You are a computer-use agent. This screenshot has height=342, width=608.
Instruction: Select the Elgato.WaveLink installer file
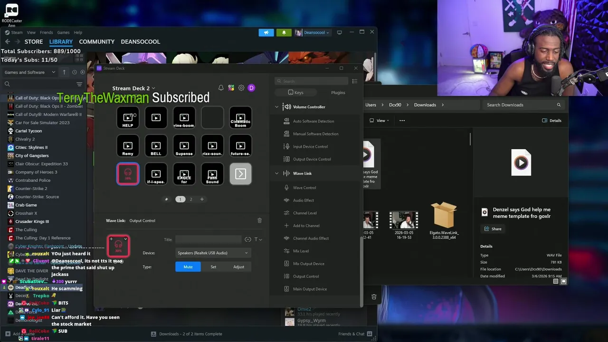444,221
